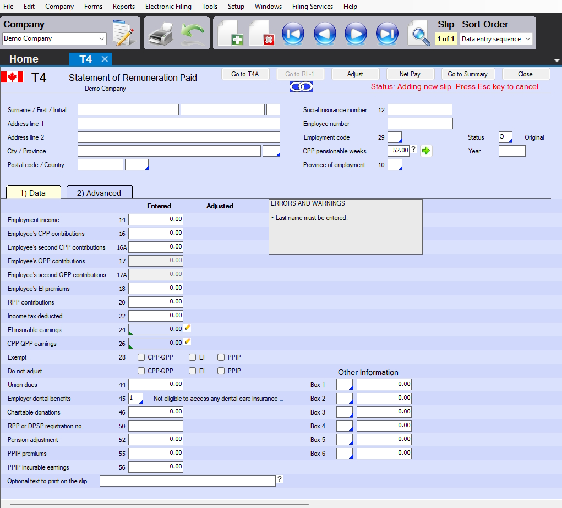Toggle the Exempt PPIP checkbox
Viewport: 562px width, 508px height.
point(221,357)
